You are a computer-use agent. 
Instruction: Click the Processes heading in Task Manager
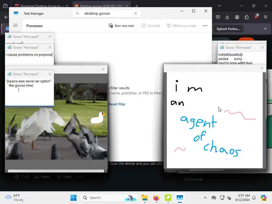[x=34, y=26]
